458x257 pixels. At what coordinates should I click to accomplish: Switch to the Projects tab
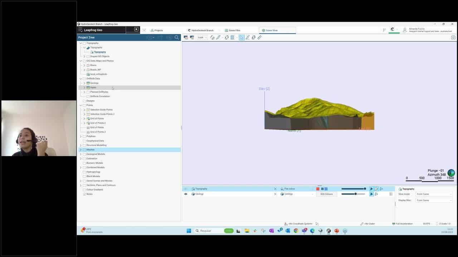157,30
